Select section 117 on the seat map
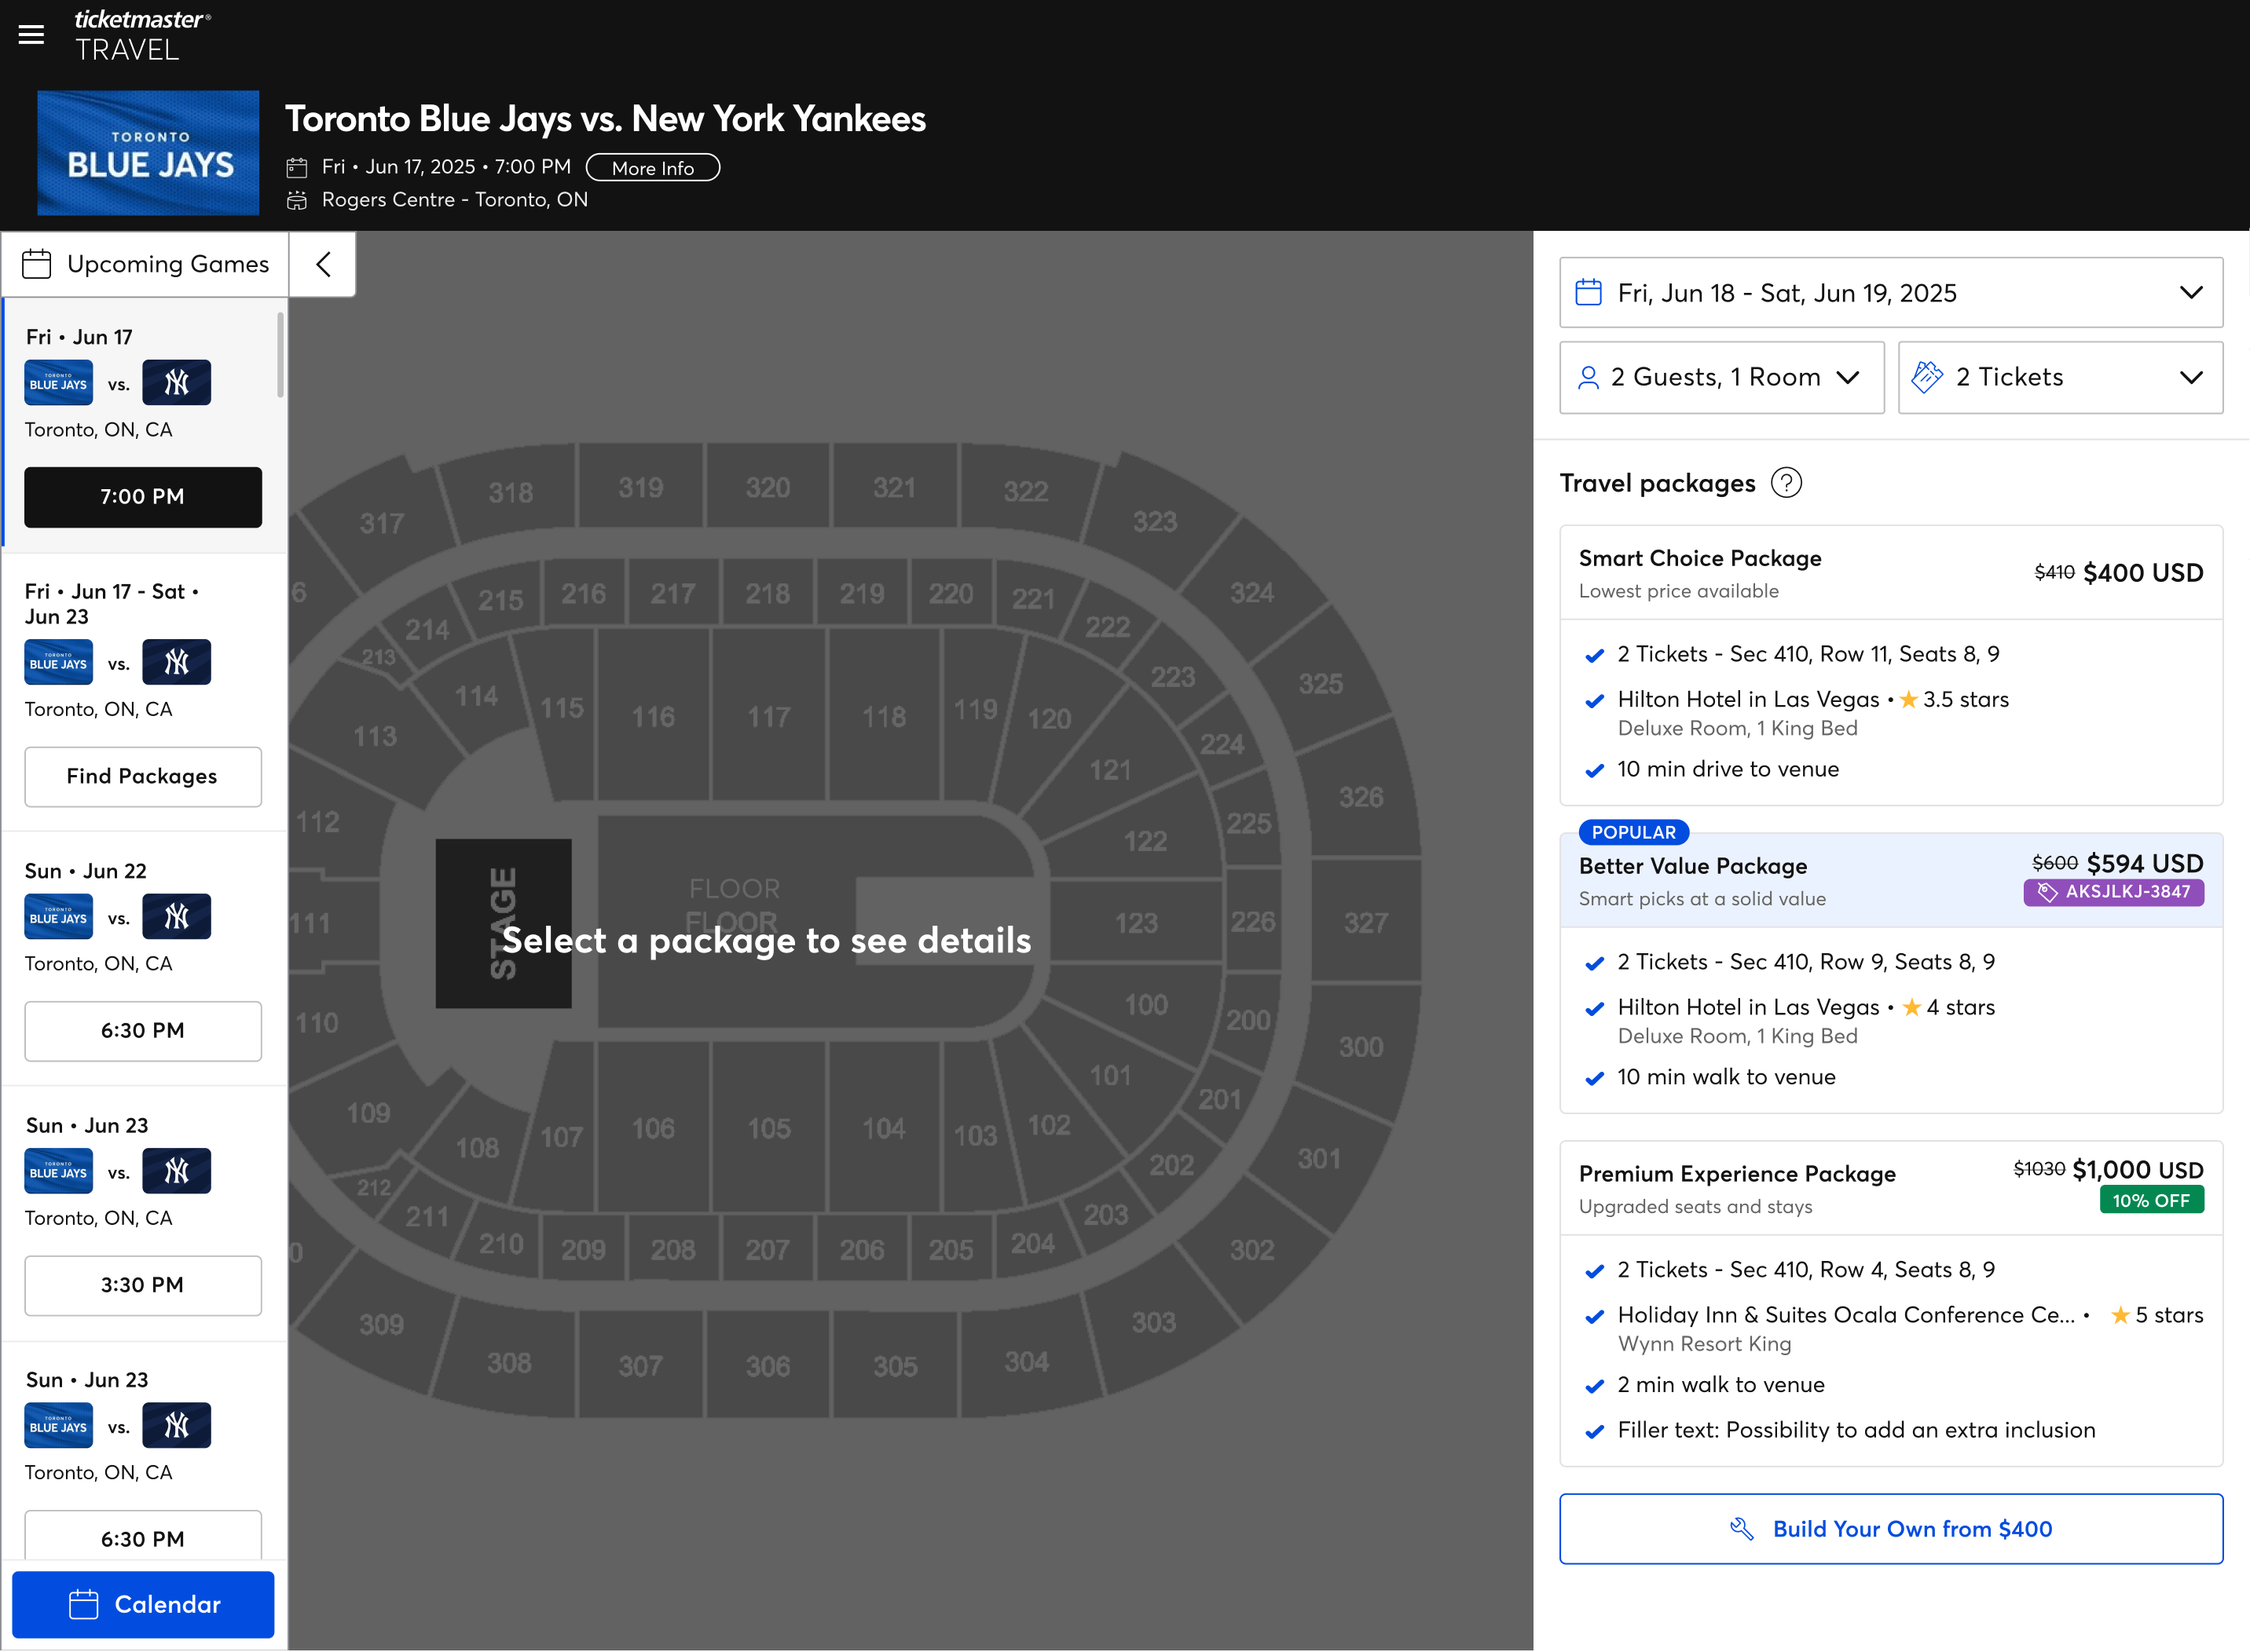The height and width of the screenshot is (1652, 2250). [x=768, y=718]
